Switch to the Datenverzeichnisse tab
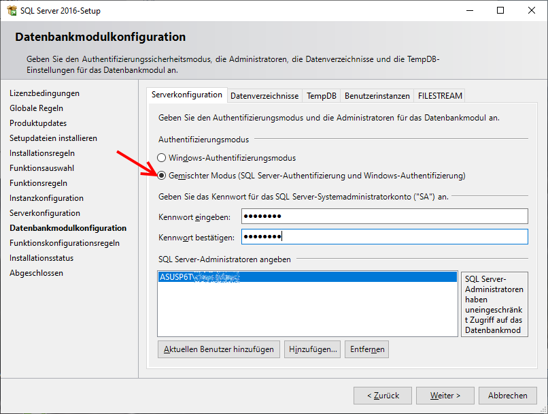 pos(264,96)
